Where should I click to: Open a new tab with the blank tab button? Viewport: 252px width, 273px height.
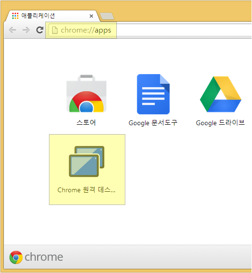[x=107, y=16]
